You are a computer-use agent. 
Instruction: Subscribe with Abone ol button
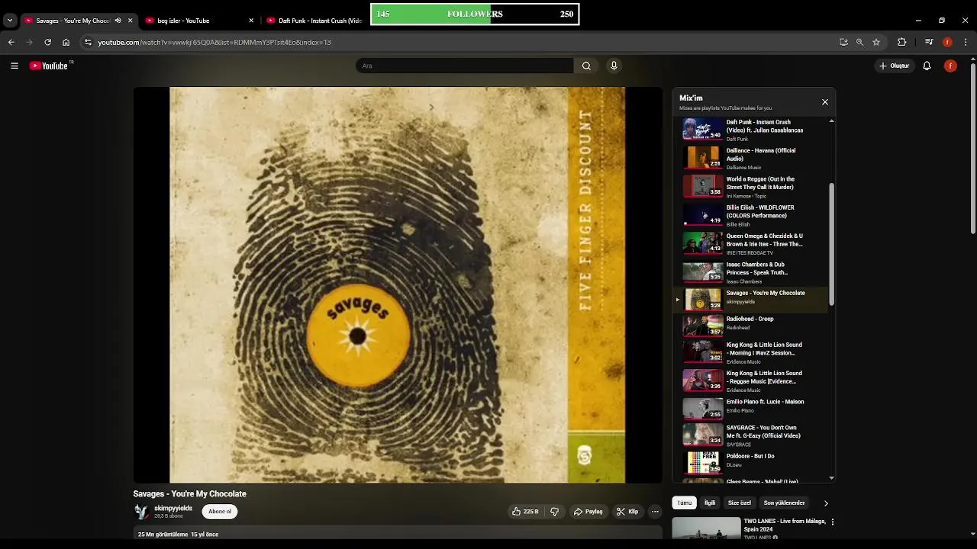click(220, 512)
